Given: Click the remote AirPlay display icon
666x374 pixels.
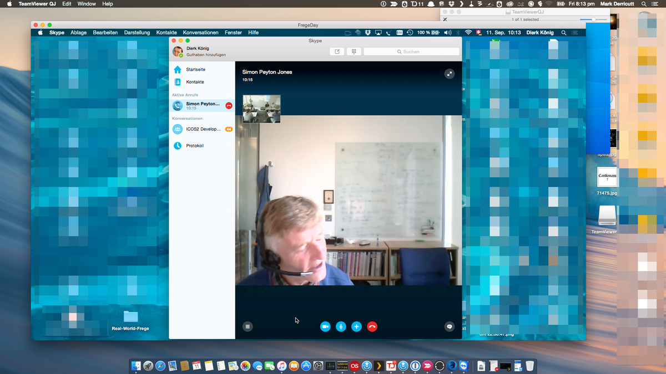Looking at the screenshot, I should pos(378,33).
